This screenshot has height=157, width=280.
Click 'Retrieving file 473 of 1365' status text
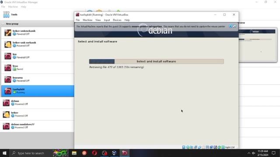(116, 67)
